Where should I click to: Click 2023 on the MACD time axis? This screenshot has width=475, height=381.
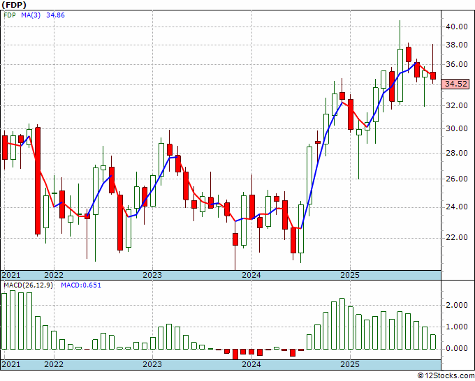152,364
